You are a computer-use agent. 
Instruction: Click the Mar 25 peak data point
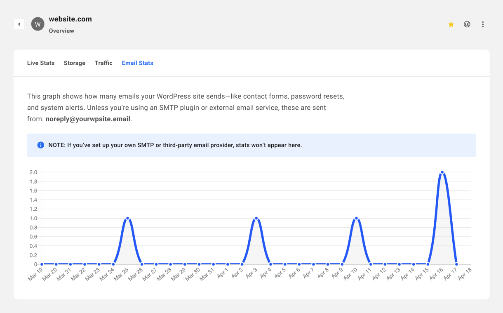[x=127, y=218]
